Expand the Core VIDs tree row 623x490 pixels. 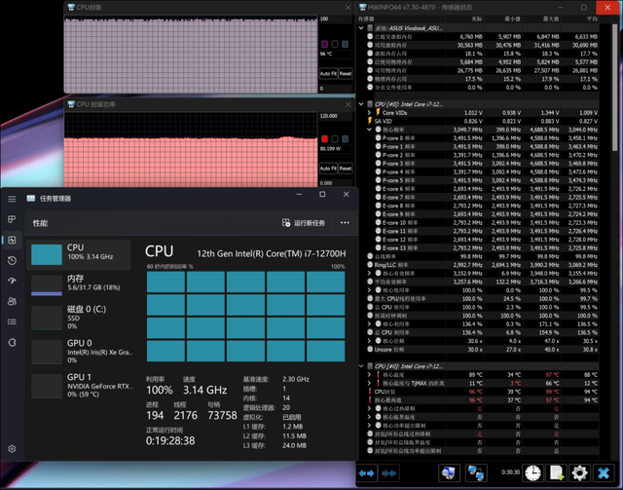tap(369, 113)
